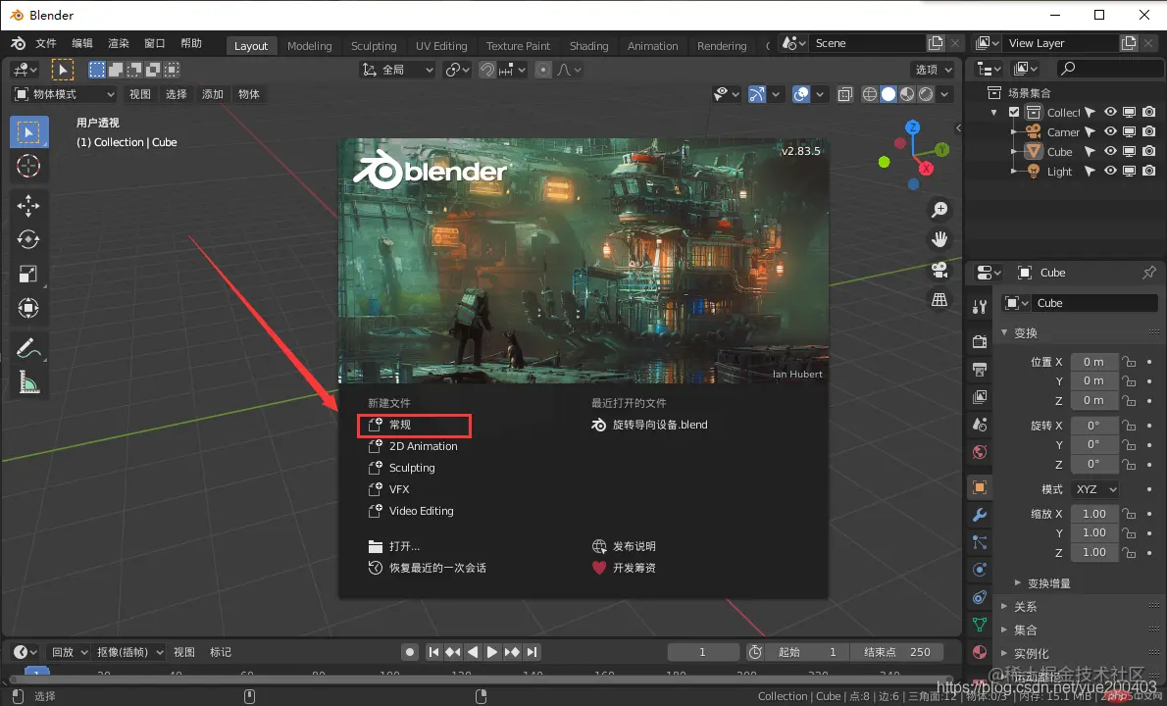Open the World properties tab (globe)
Screen dimensions: 1167x706
[x=980, y=452]
